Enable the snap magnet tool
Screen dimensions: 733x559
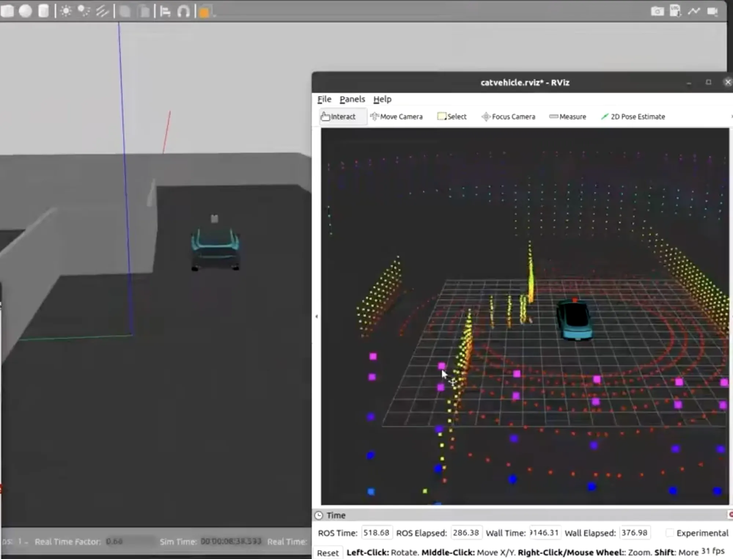point(183,12)
